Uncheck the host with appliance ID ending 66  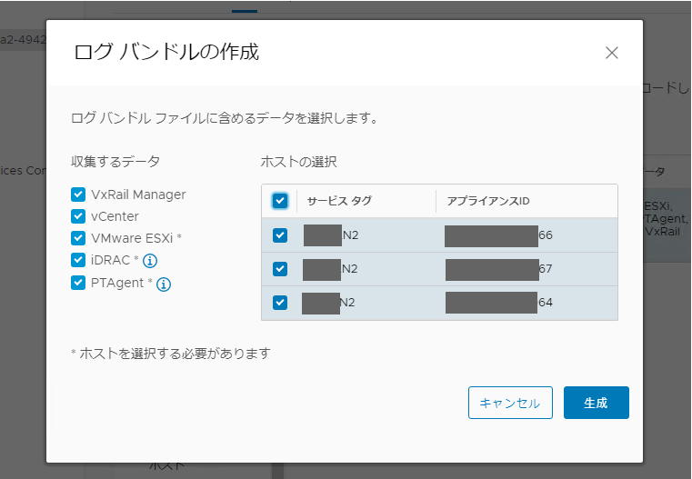point(280,235)
